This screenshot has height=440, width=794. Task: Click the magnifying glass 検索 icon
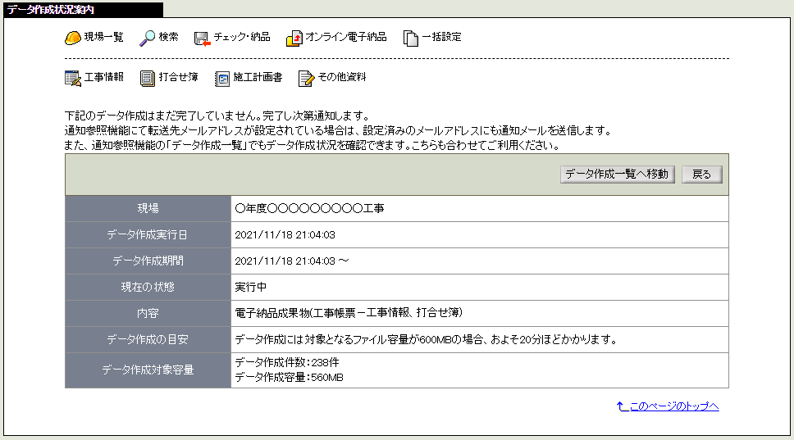pyautogui.click(x=148, y=39)
